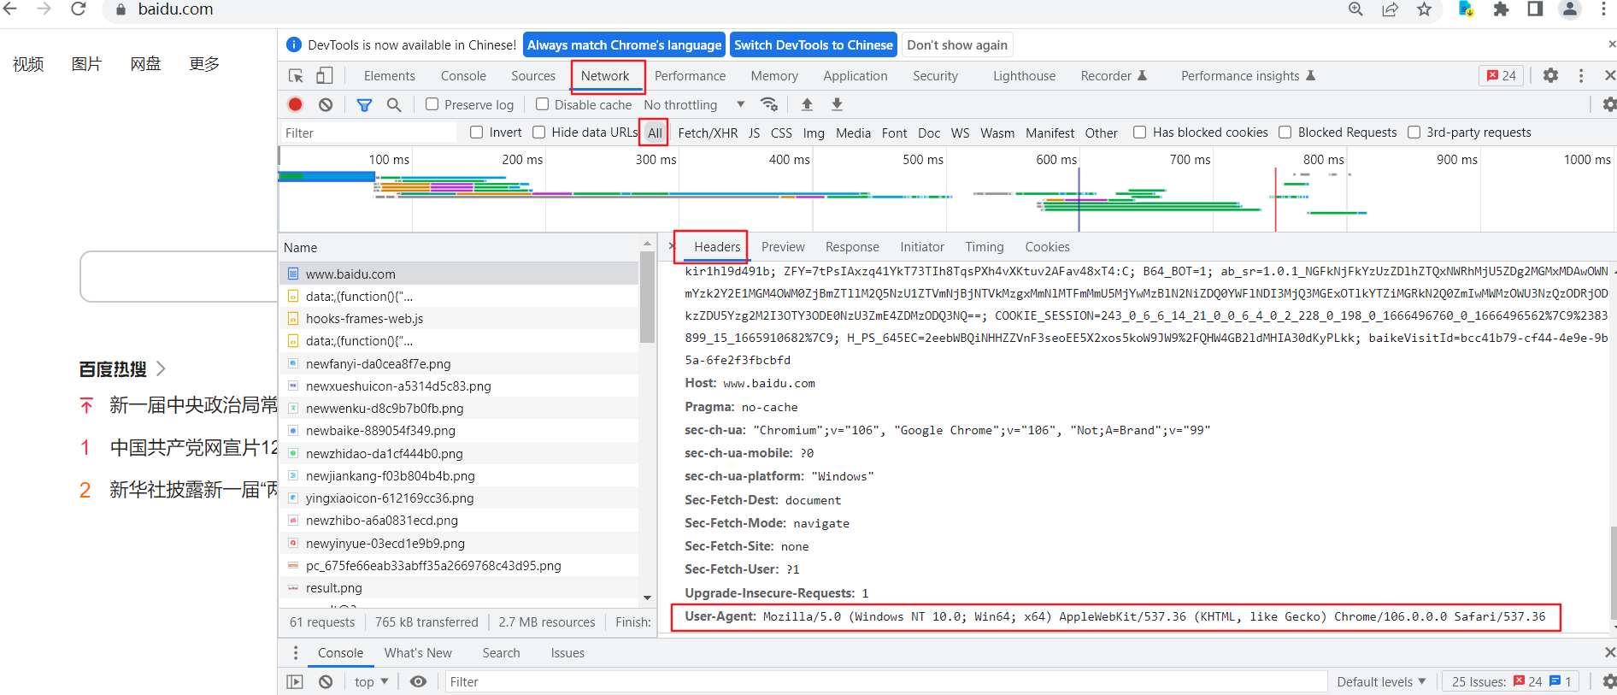1617x695 pixels.
Task: Open console drawer three-dot menu
Action: (x=296, y=653)
